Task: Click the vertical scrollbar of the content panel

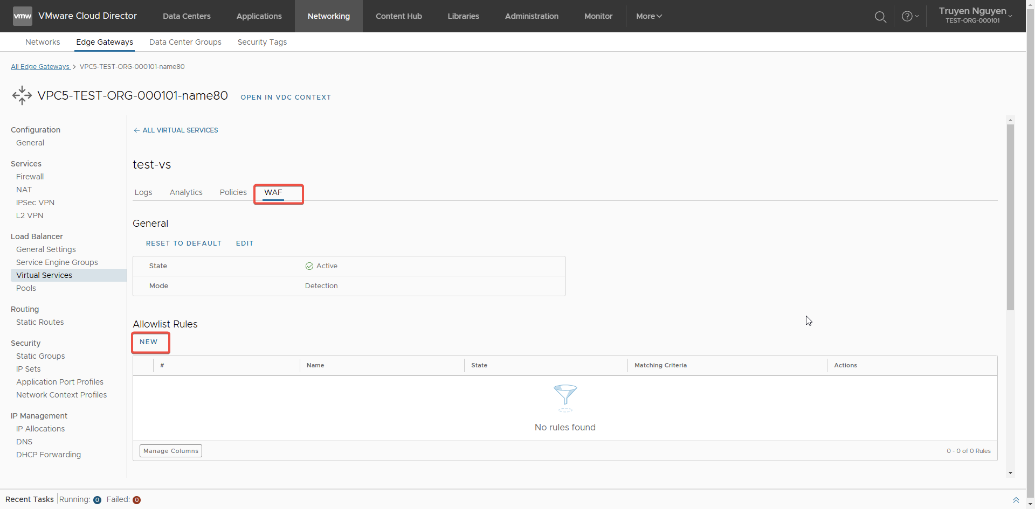Action: (x=1010, y=215)
